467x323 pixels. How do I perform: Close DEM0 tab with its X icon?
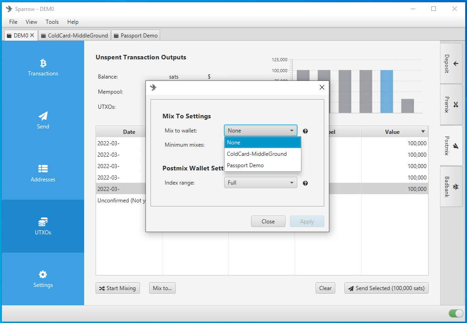point(32,35)
